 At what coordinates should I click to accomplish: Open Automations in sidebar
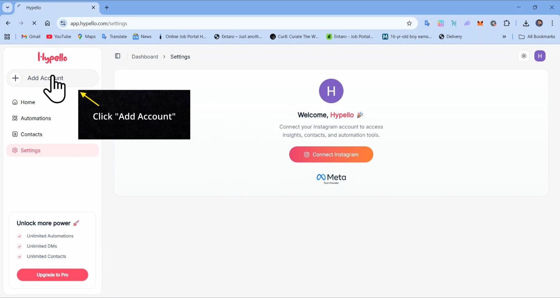pyautogui.click(x=36, y=118)
